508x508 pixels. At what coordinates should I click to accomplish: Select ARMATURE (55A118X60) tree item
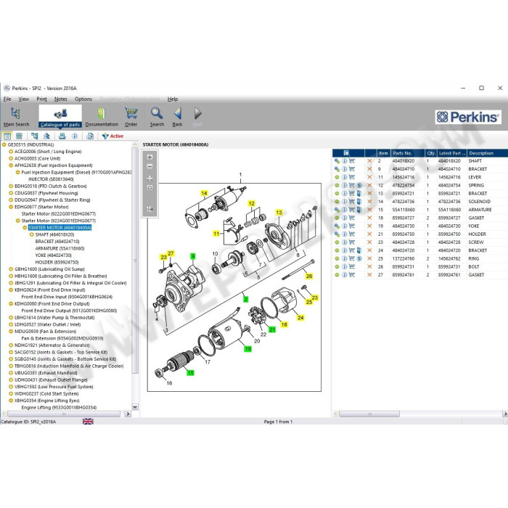pyautogui.click(x=60, y=248)
